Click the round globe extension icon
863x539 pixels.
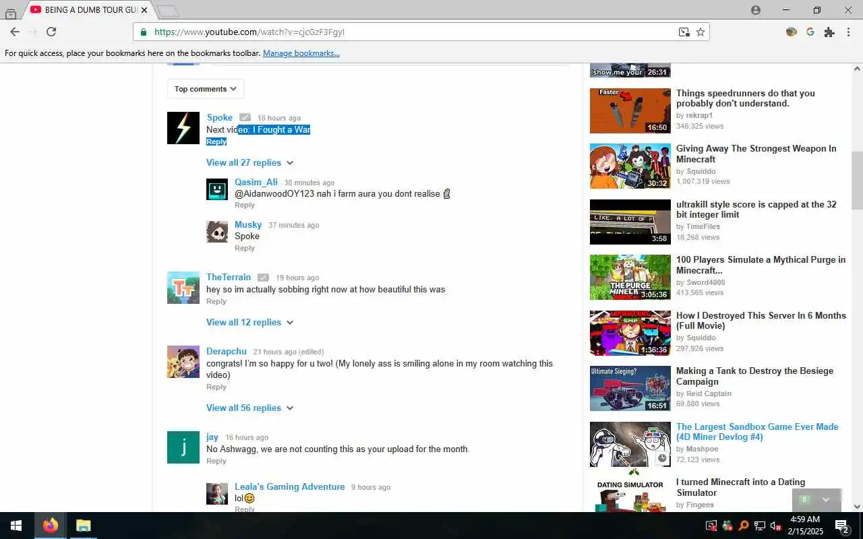[792, 32]
